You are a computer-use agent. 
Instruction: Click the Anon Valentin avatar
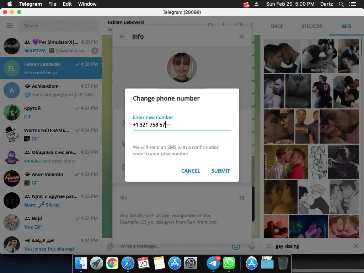(x=12, y=178)
